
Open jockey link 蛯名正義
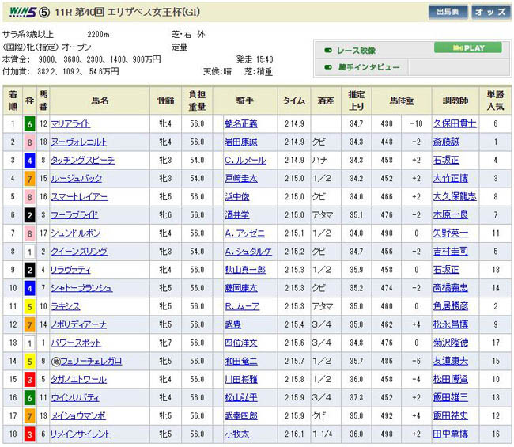tap(241, 124)
